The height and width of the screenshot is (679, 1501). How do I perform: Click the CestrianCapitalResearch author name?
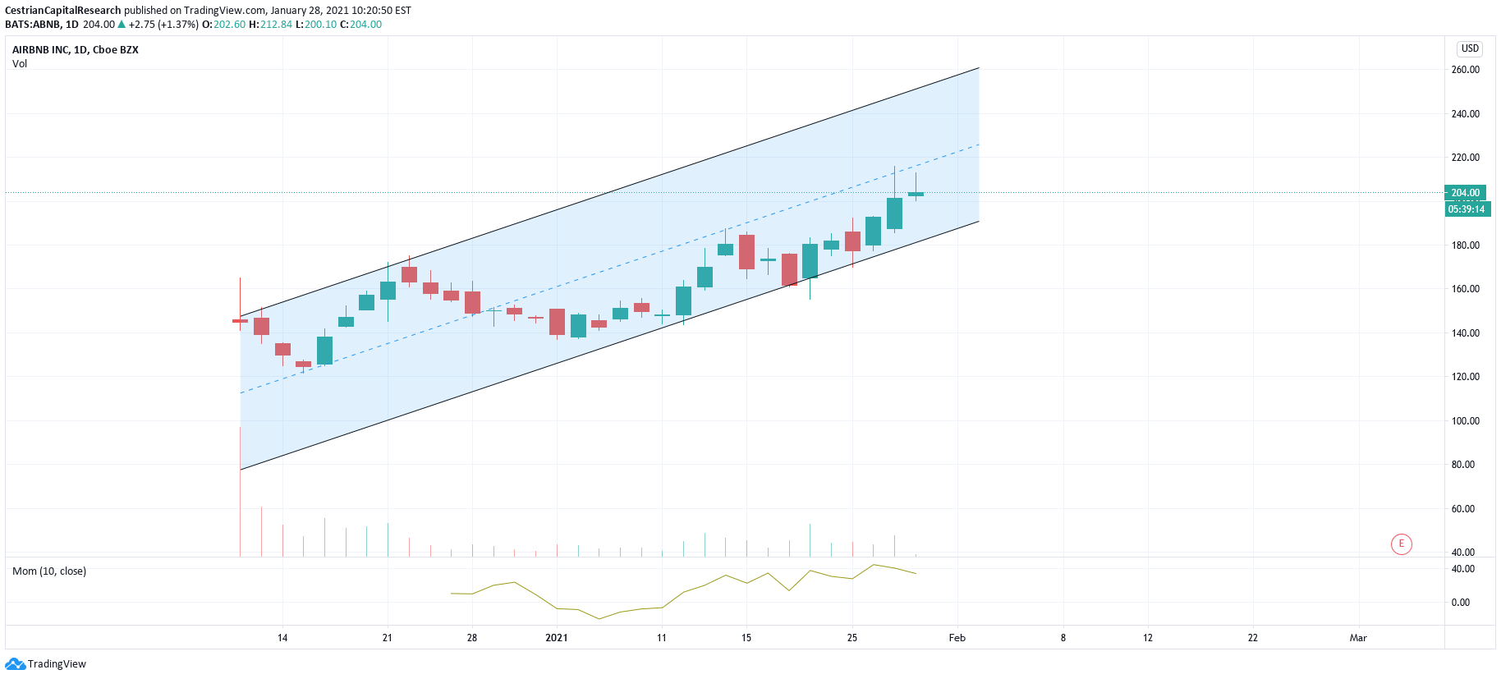63,11
